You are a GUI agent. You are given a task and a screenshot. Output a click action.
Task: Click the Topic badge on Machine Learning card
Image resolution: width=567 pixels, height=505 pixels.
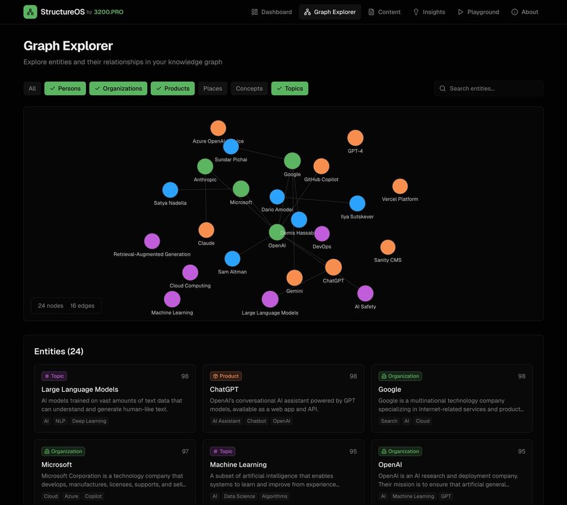coord(222,451)
